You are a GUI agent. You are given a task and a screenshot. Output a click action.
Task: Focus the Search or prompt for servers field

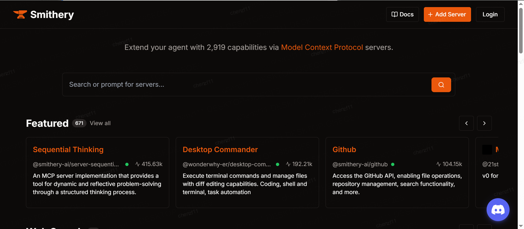click(246, 85)
